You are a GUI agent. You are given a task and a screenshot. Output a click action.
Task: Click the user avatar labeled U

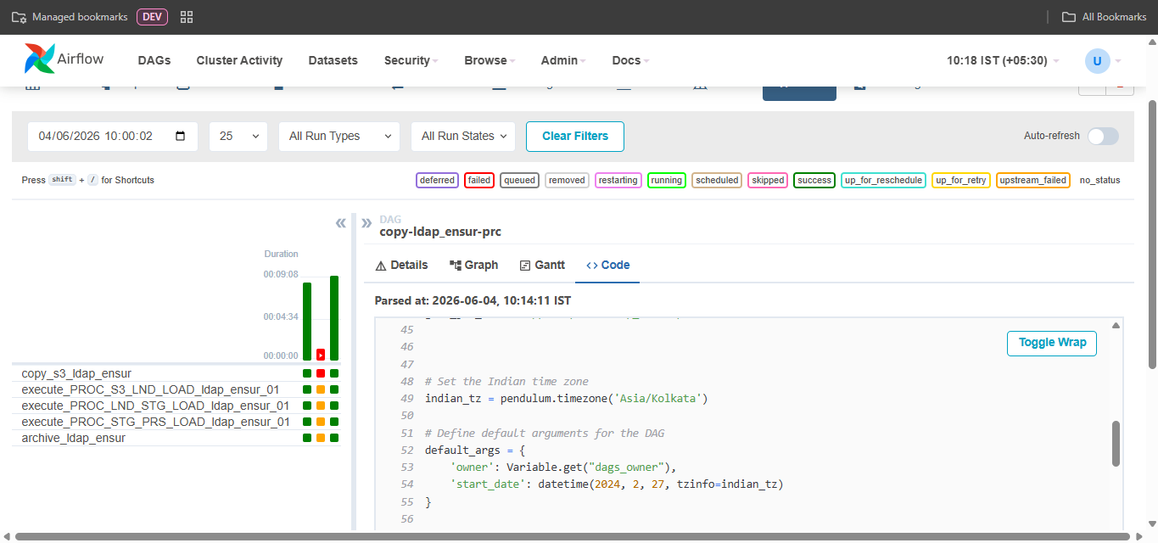coord(1097,61)
